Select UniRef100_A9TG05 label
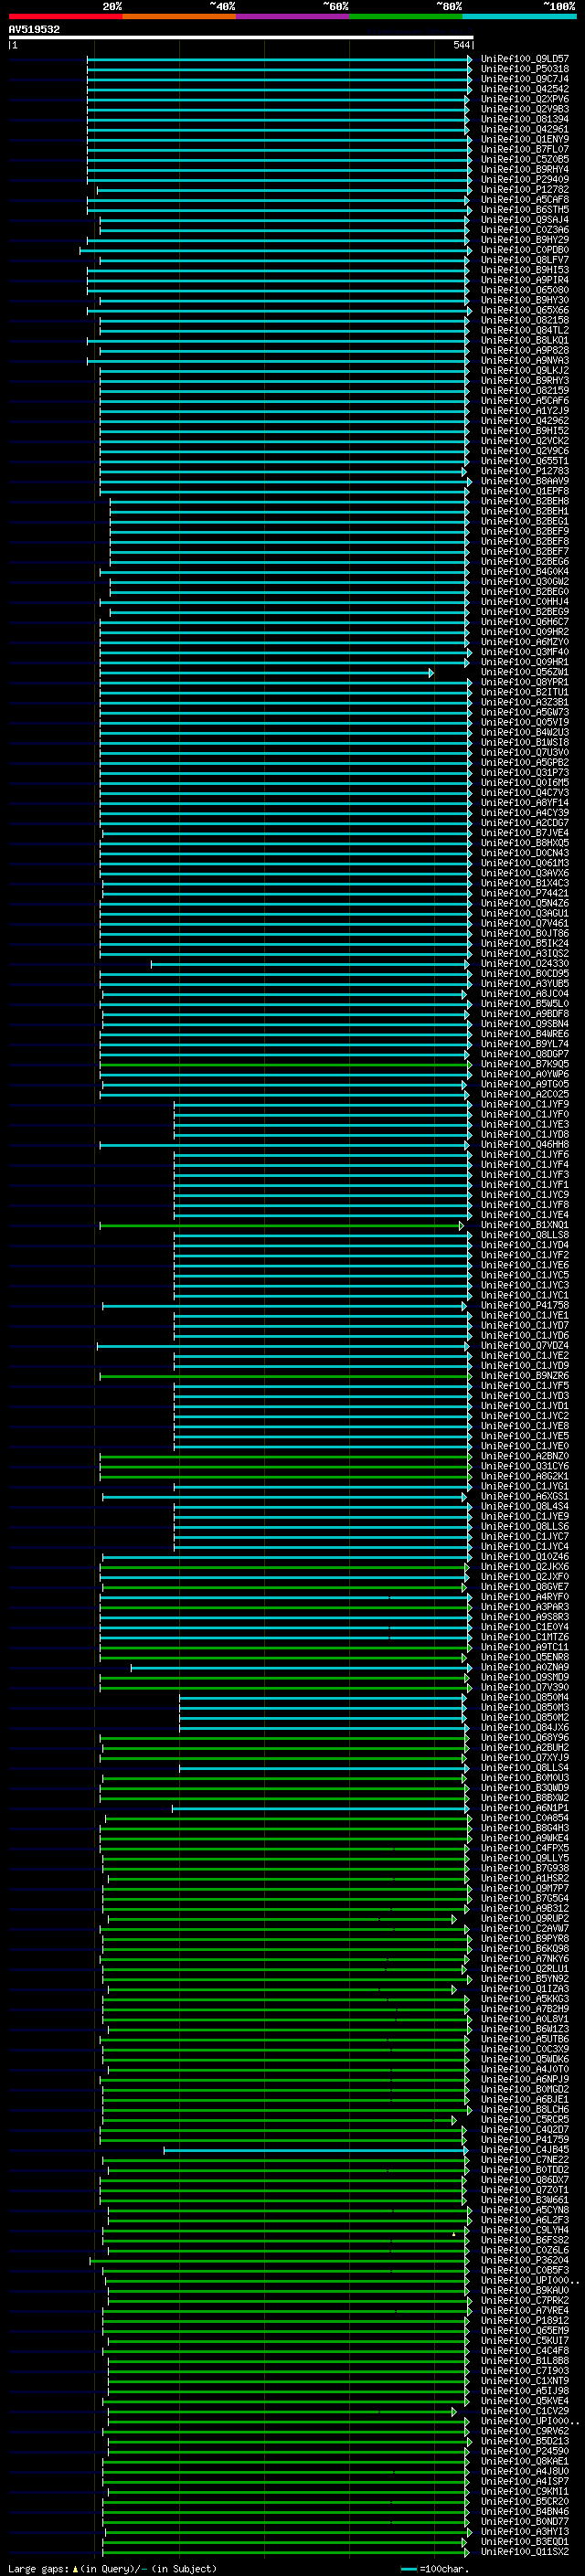Image resolution: width=585 pixels, height=2576 pixels. (x=524, y=1084)
